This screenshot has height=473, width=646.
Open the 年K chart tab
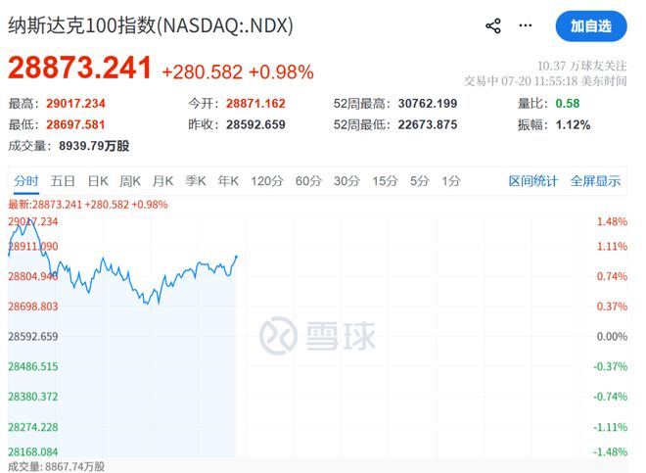coord(228,181)
